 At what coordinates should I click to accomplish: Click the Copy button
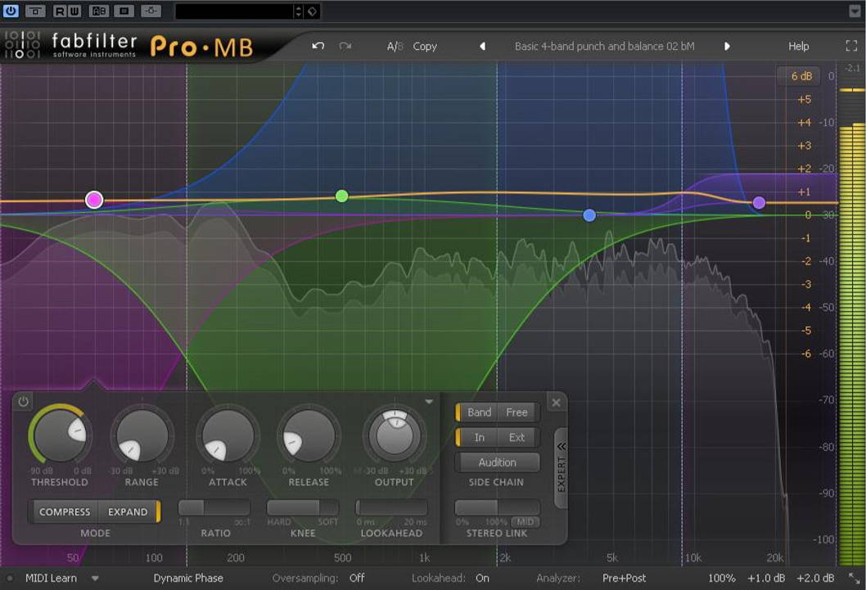(x=425, y=47)
